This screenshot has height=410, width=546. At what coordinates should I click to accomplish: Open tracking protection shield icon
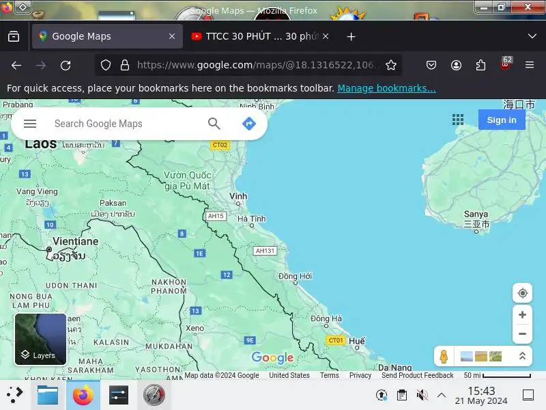[x=106, y=65]
